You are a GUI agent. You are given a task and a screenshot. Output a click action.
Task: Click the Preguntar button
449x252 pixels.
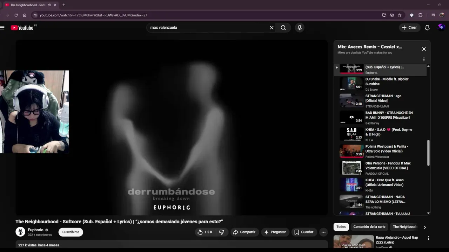(275, 232)
